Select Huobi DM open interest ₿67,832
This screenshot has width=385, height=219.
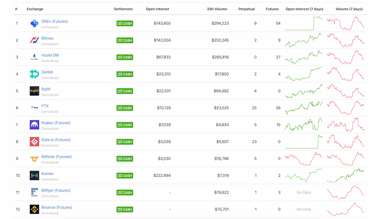coord(164,57)
